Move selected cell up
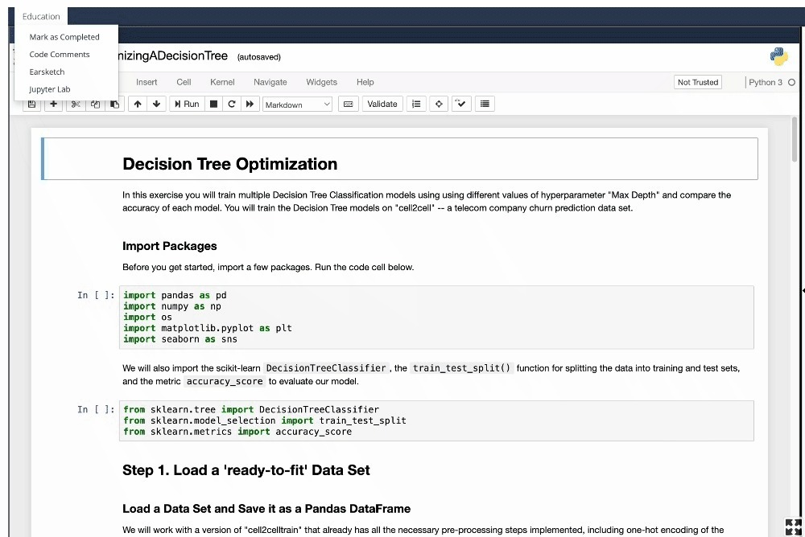The width and height of the screenshot is (805, 537). 138,105
